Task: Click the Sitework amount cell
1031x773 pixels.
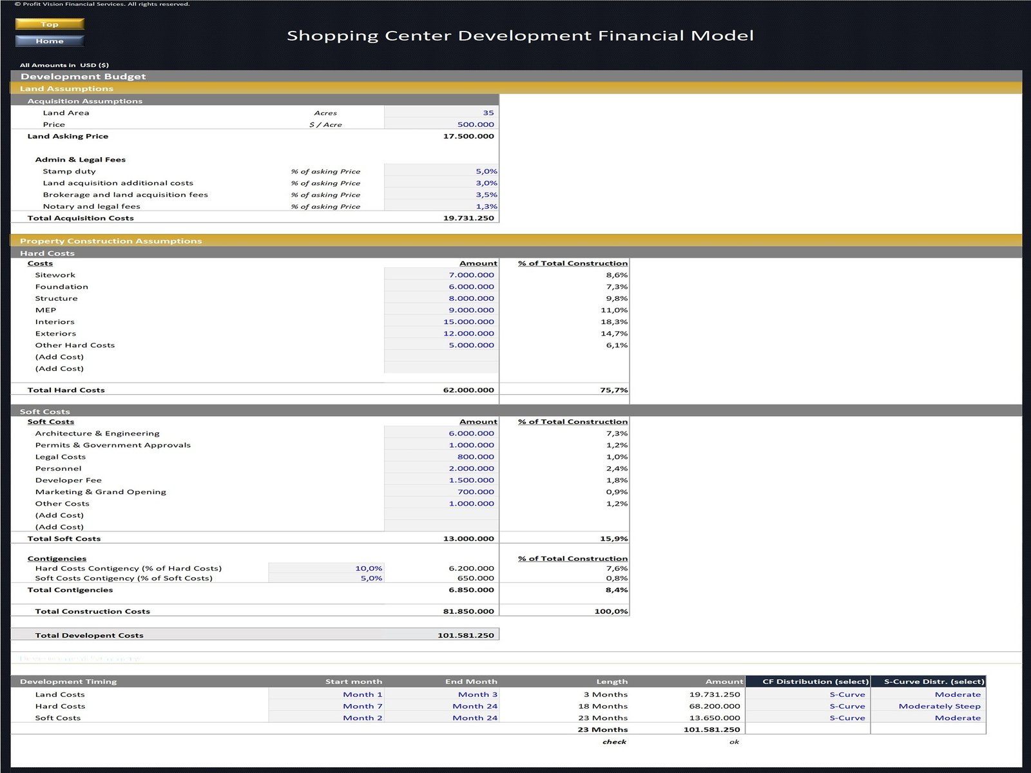Action: coord(441,275)
